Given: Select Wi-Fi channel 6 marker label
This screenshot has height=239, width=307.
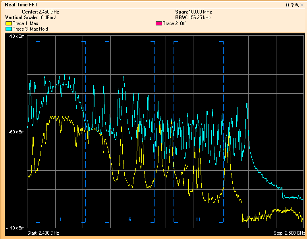Looking at the screenshot, I should point(129,220).
